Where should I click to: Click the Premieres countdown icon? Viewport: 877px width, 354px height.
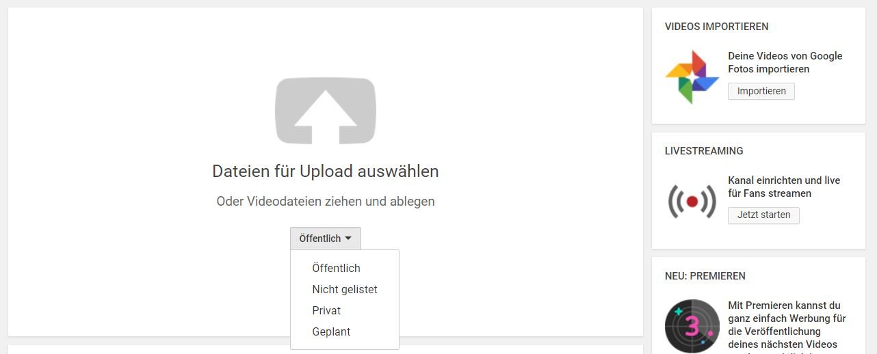(692, 326)
